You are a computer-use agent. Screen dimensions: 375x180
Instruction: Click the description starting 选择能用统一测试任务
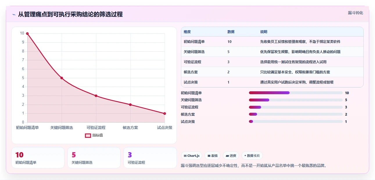pyautogui.click(x=293, y=62)
